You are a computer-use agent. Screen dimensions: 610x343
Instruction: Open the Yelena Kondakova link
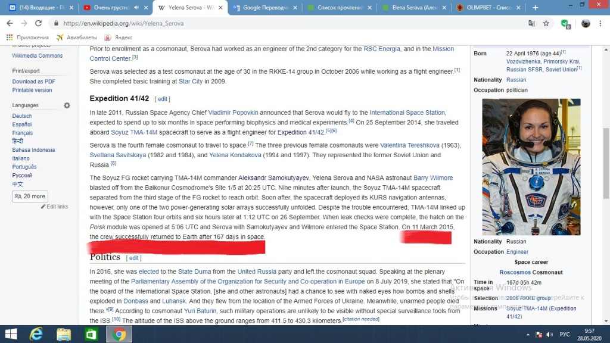(235, 155)
